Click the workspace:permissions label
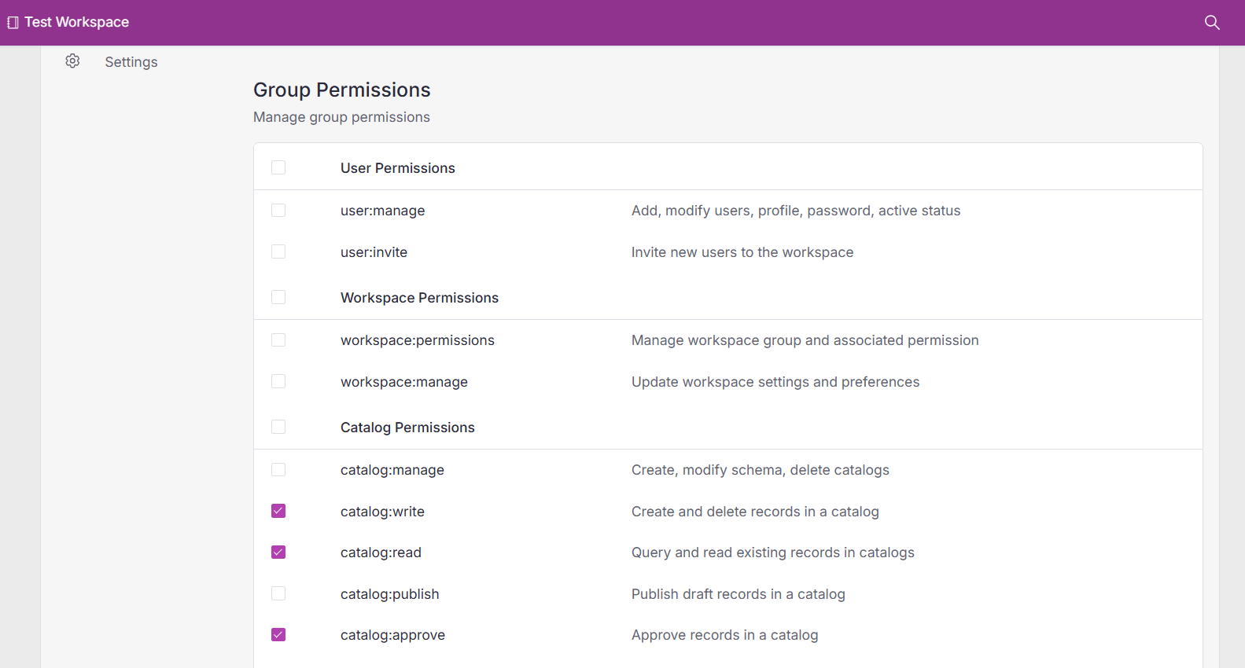The height and width of the screenshot is (668, 1245). (418, 340)
